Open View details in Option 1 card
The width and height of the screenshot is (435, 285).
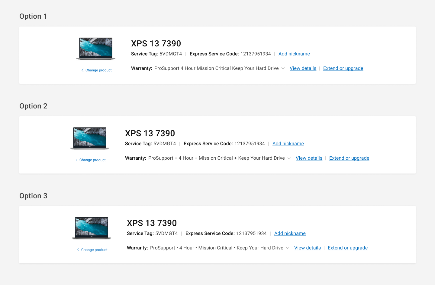coord(303,68)
